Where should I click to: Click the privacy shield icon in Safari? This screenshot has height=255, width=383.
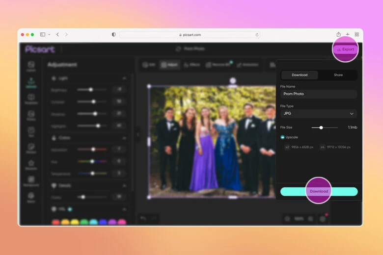(113, 34)
